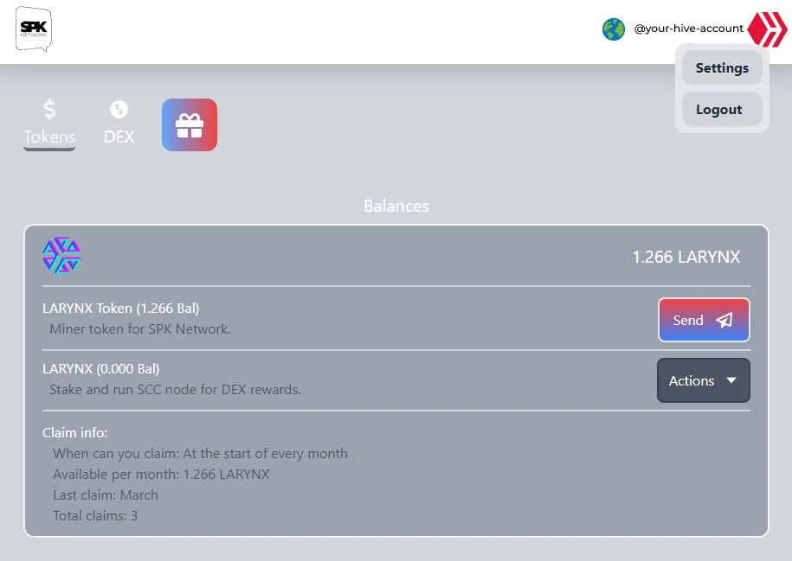The image size is (792, 561).
Task: Collapse the @your-hive-account menu
Action: 688,29
